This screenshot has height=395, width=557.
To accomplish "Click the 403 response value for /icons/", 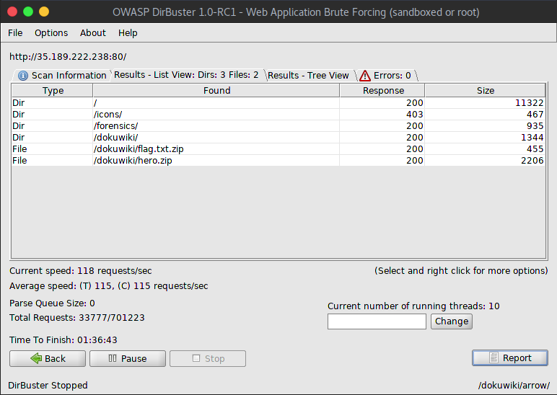I will [x=415, y=115].
